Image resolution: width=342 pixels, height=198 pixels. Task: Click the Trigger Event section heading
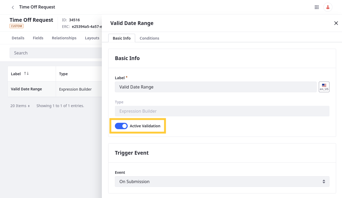pos(132,153)
